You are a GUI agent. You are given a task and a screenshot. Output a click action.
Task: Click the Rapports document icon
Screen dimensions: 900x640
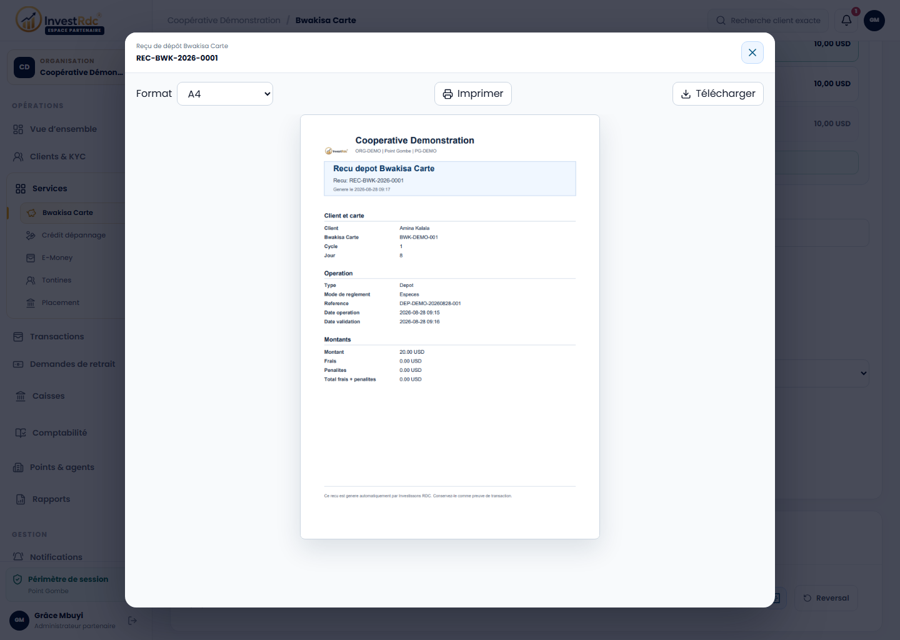(21, 499)
